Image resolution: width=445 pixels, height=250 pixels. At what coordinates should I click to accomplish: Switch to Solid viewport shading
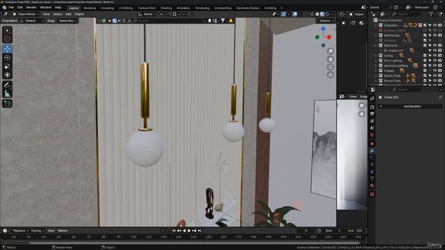[x=317, y=14]
